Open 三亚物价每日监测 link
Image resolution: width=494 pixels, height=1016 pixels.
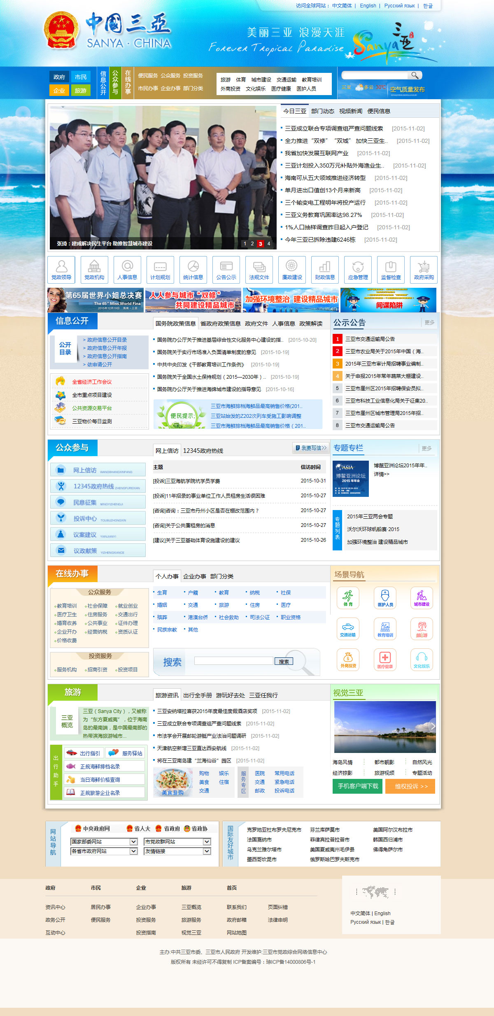[92, 422]
